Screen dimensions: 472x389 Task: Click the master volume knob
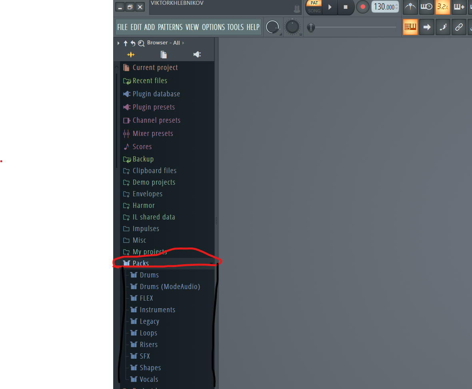272,27
